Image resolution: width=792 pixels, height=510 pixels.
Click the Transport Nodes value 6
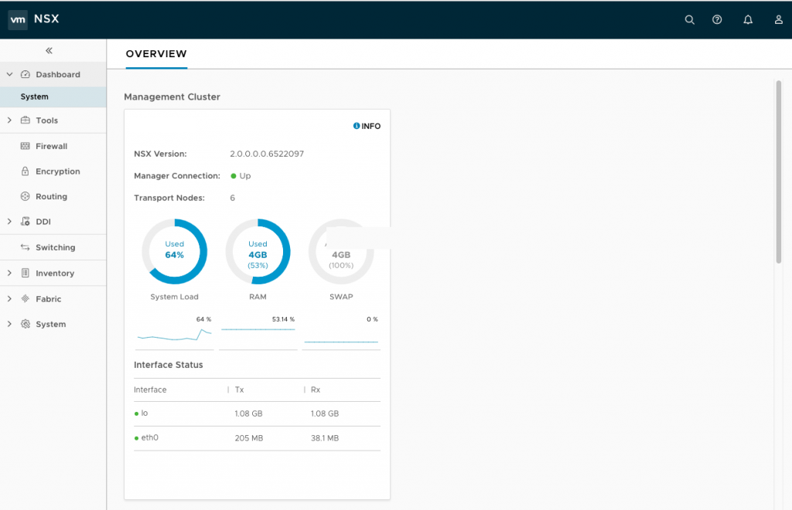pos(232,198)
